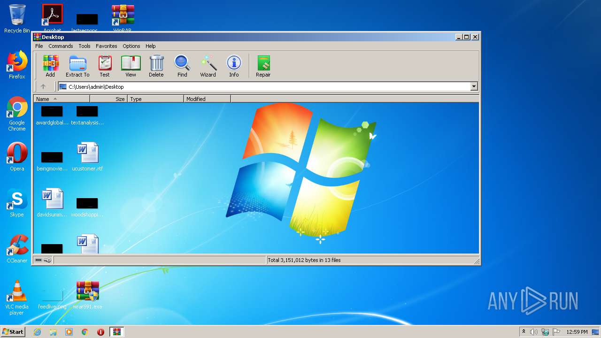Open Internet Explorer from taskbar
601x338 pixels.
click(x=37, y=332)
